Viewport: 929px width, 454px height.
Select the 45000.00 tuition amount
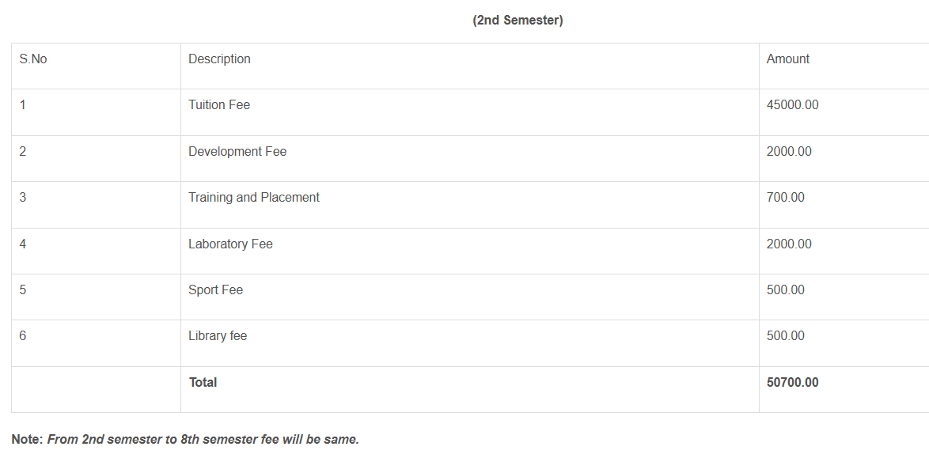tap(792, 105)
